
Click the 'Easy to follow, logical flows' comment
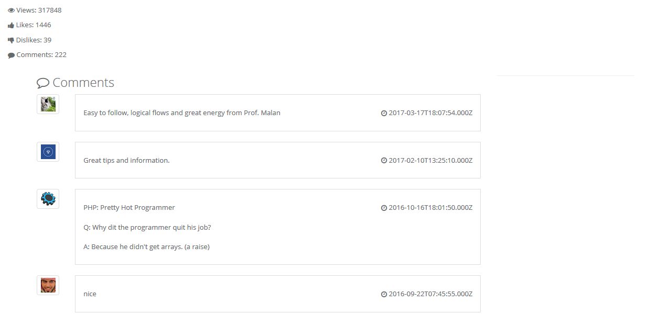click(x=182, y=113)
